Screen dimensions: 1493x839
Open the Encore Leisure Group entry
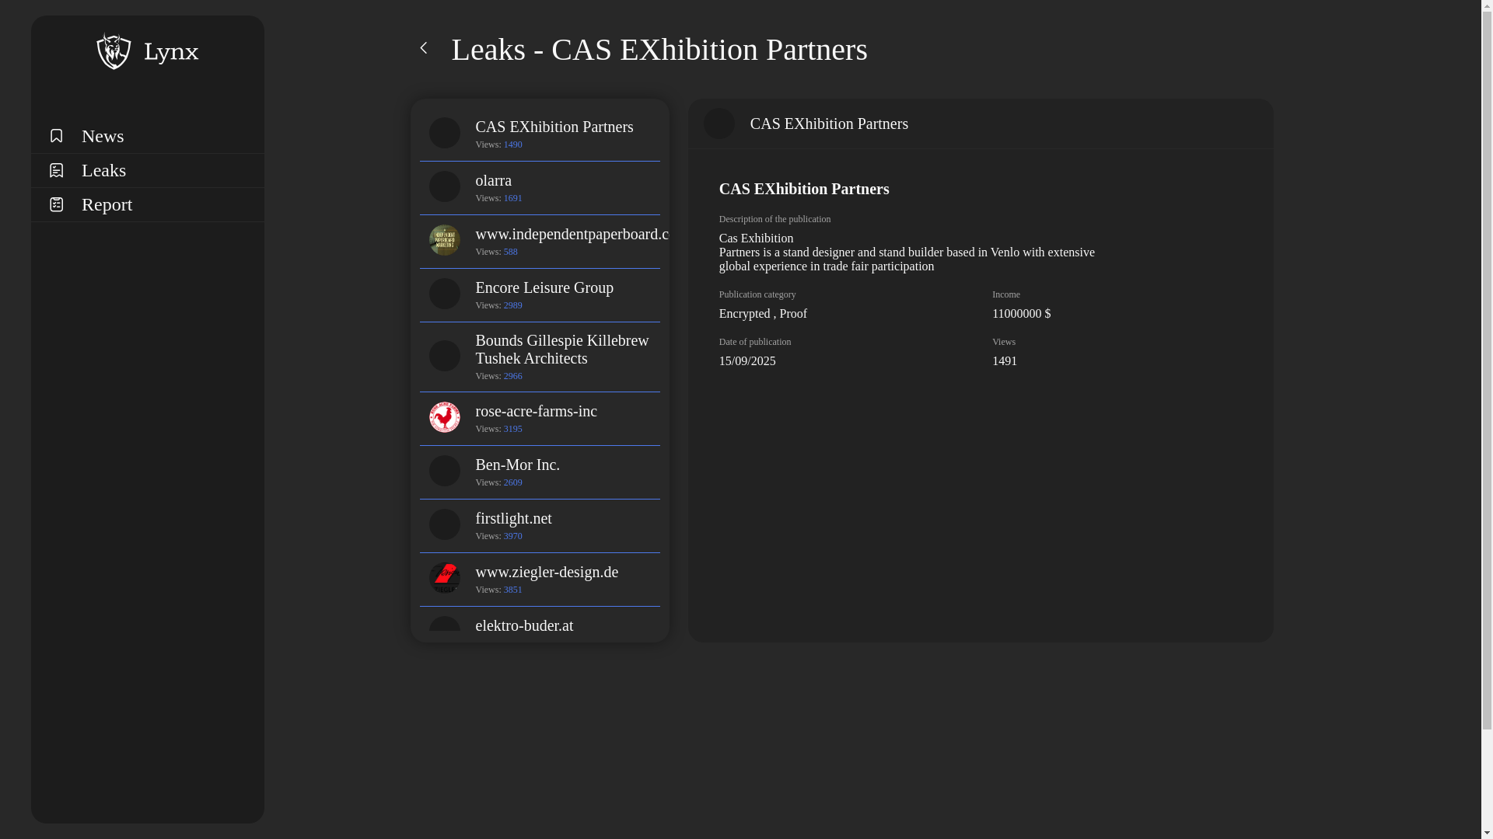(544, 287)
